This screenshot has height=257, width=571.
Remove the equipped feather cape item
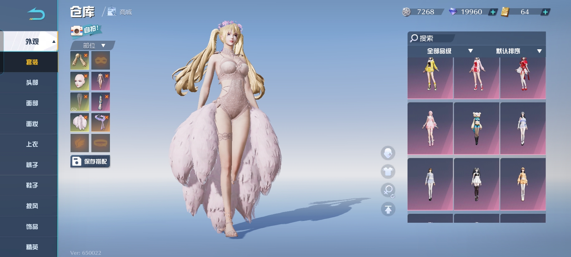pyautogui.click(x=86, y=117)
